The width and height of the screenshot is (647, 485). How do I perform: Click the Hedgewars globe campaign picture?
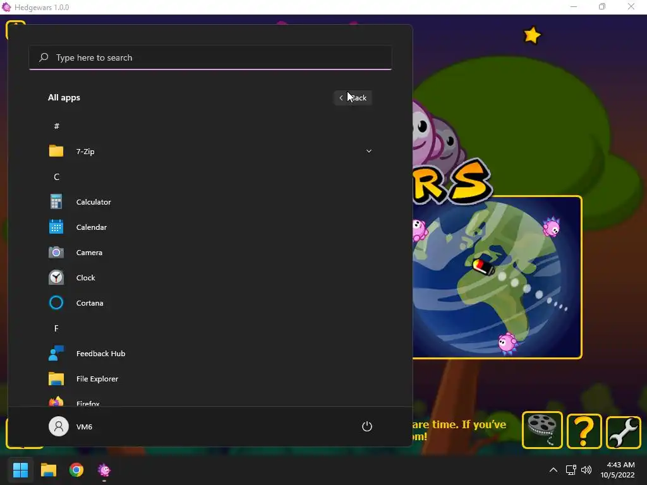point(497,277)
